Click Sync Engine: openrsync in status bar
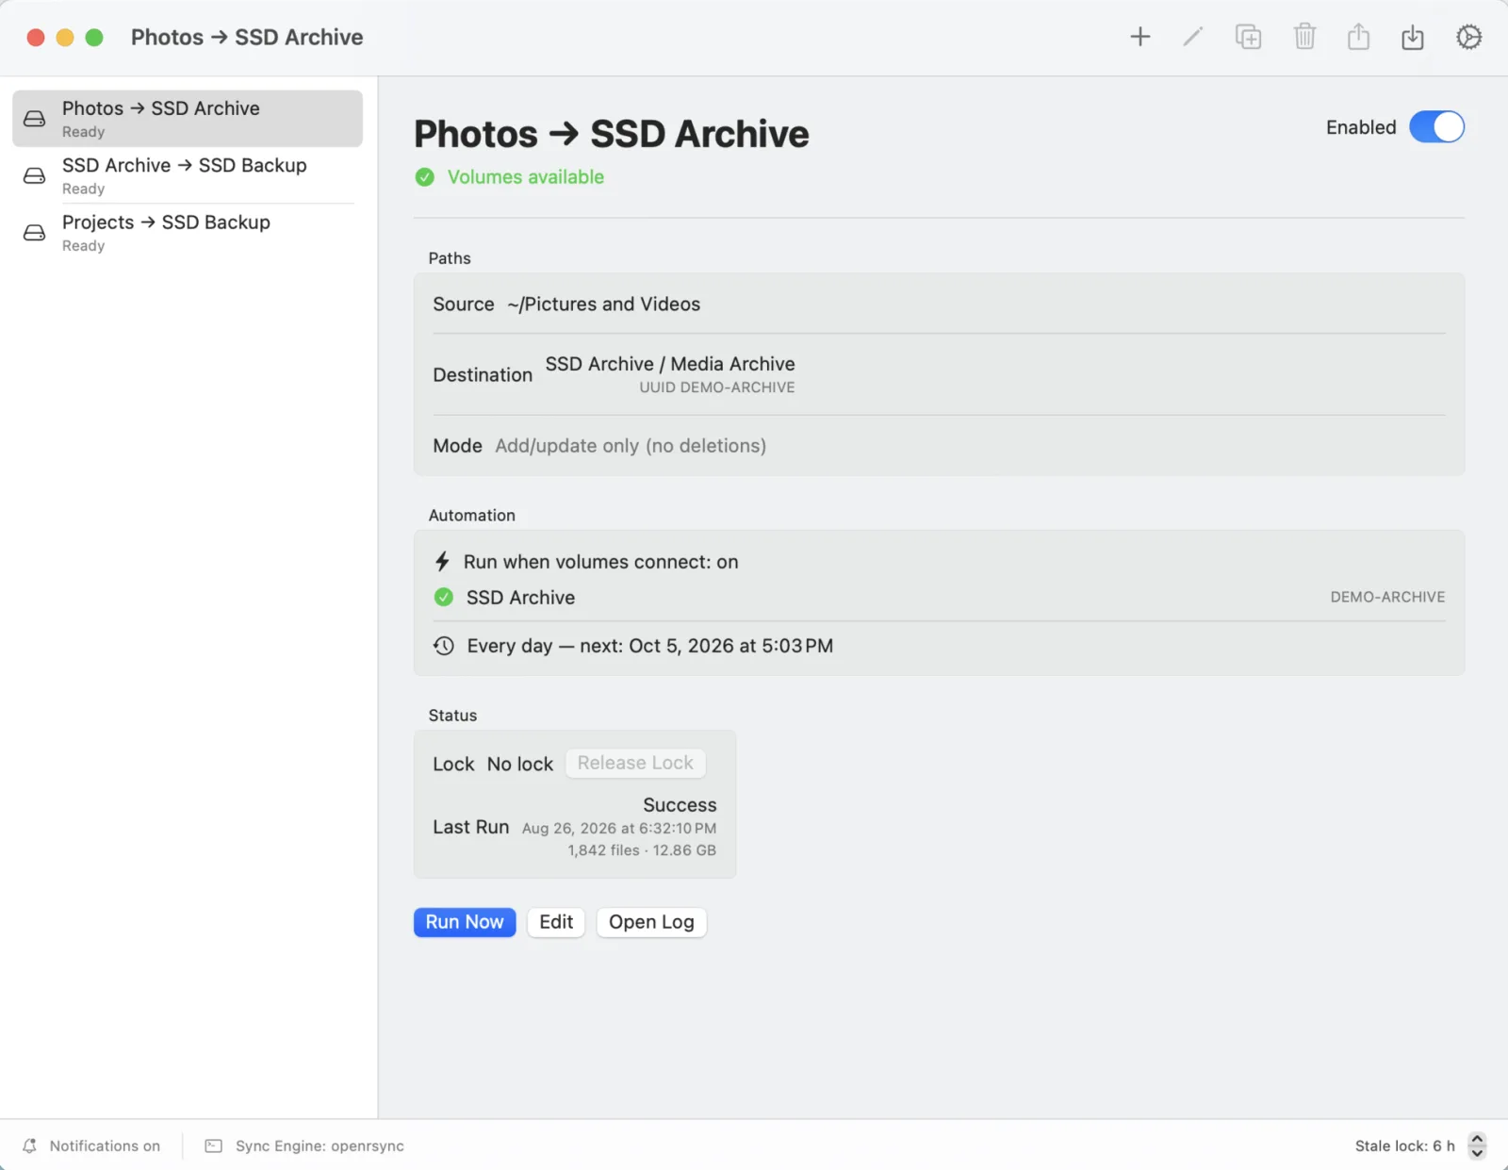 click(x=320, y=1145)
